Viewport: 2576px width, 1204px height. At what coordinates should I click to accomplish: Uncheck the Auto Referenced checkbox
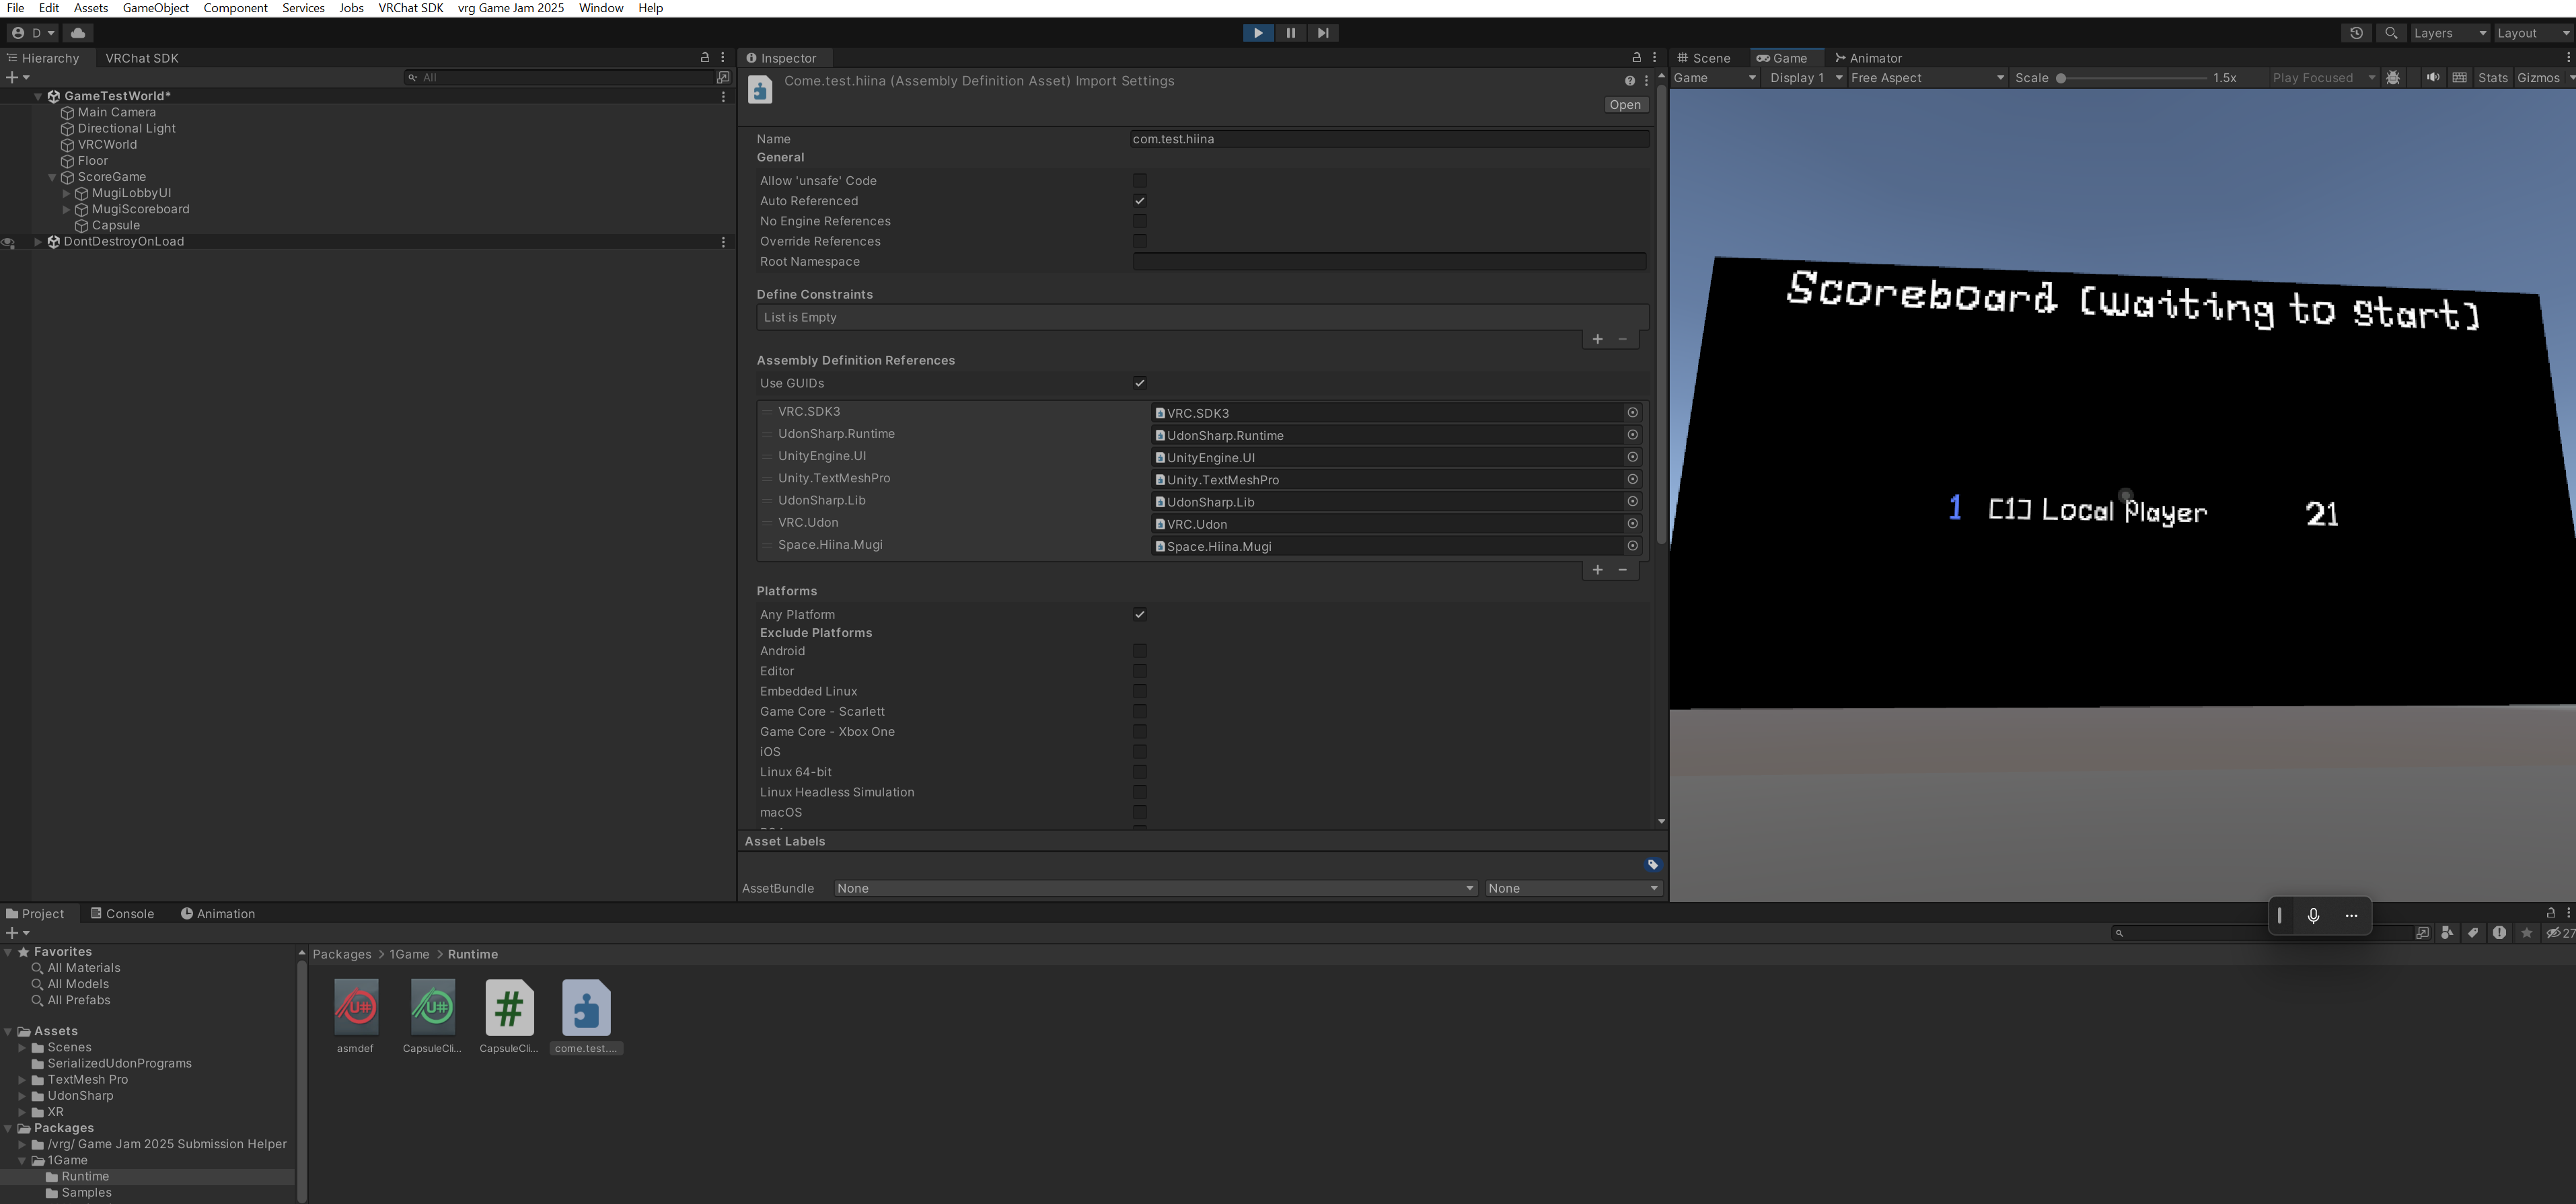click(x=1139, y=201)
